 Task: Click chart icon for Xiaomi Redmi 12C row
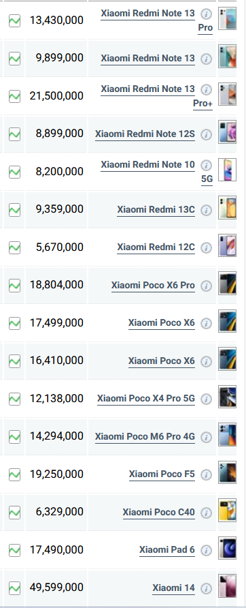15,247
